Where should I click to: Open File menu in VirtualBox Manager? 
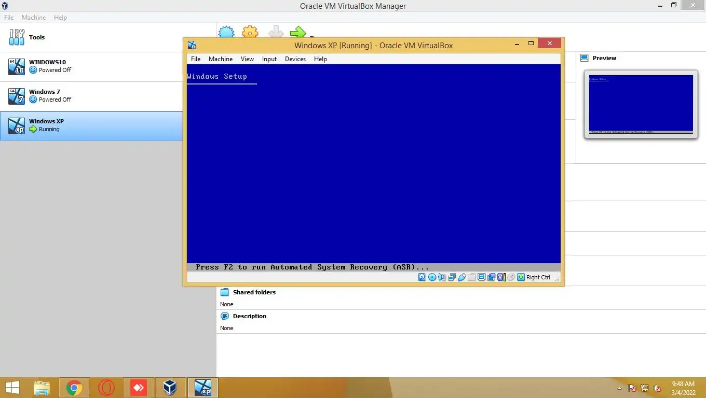coord(9,17)
